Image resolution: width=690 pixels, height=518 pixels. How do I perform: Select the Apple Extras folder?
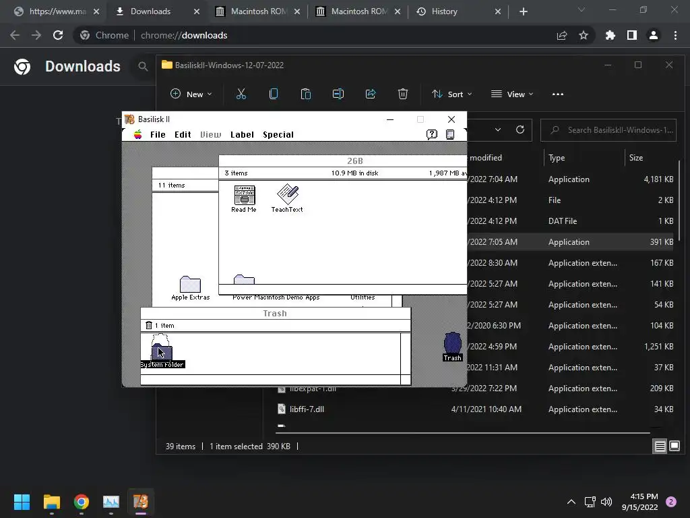[x=190, y=288]
